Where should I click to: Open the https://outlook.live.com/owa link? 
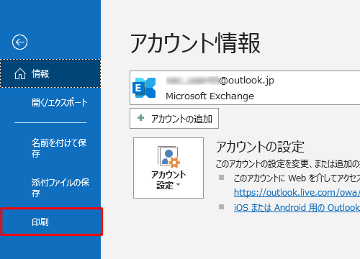coord(297,193)
